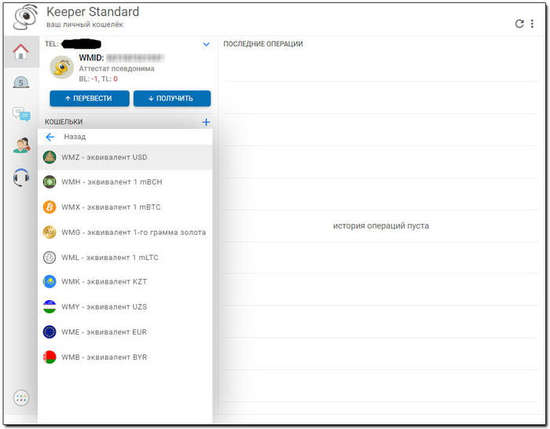Select the WML wallet, equivalent to 1 mLTC
The width and height of the screenshot is (550, 429).
coord(125,258)
